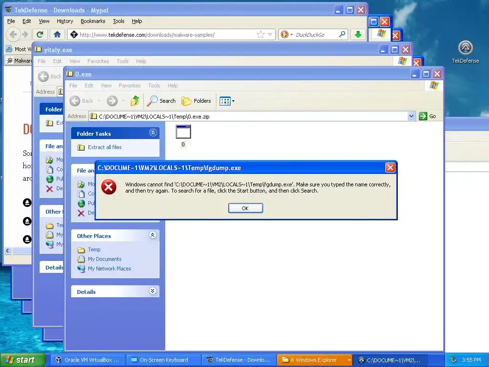Toggle Folders pane in 0.exe toolbar
The image size is (489, 367).
[x=196, y=101]
